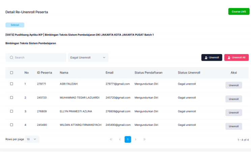Check the box for ASRI FAUZIAH
251x154 pixels.
coord(11,84)
